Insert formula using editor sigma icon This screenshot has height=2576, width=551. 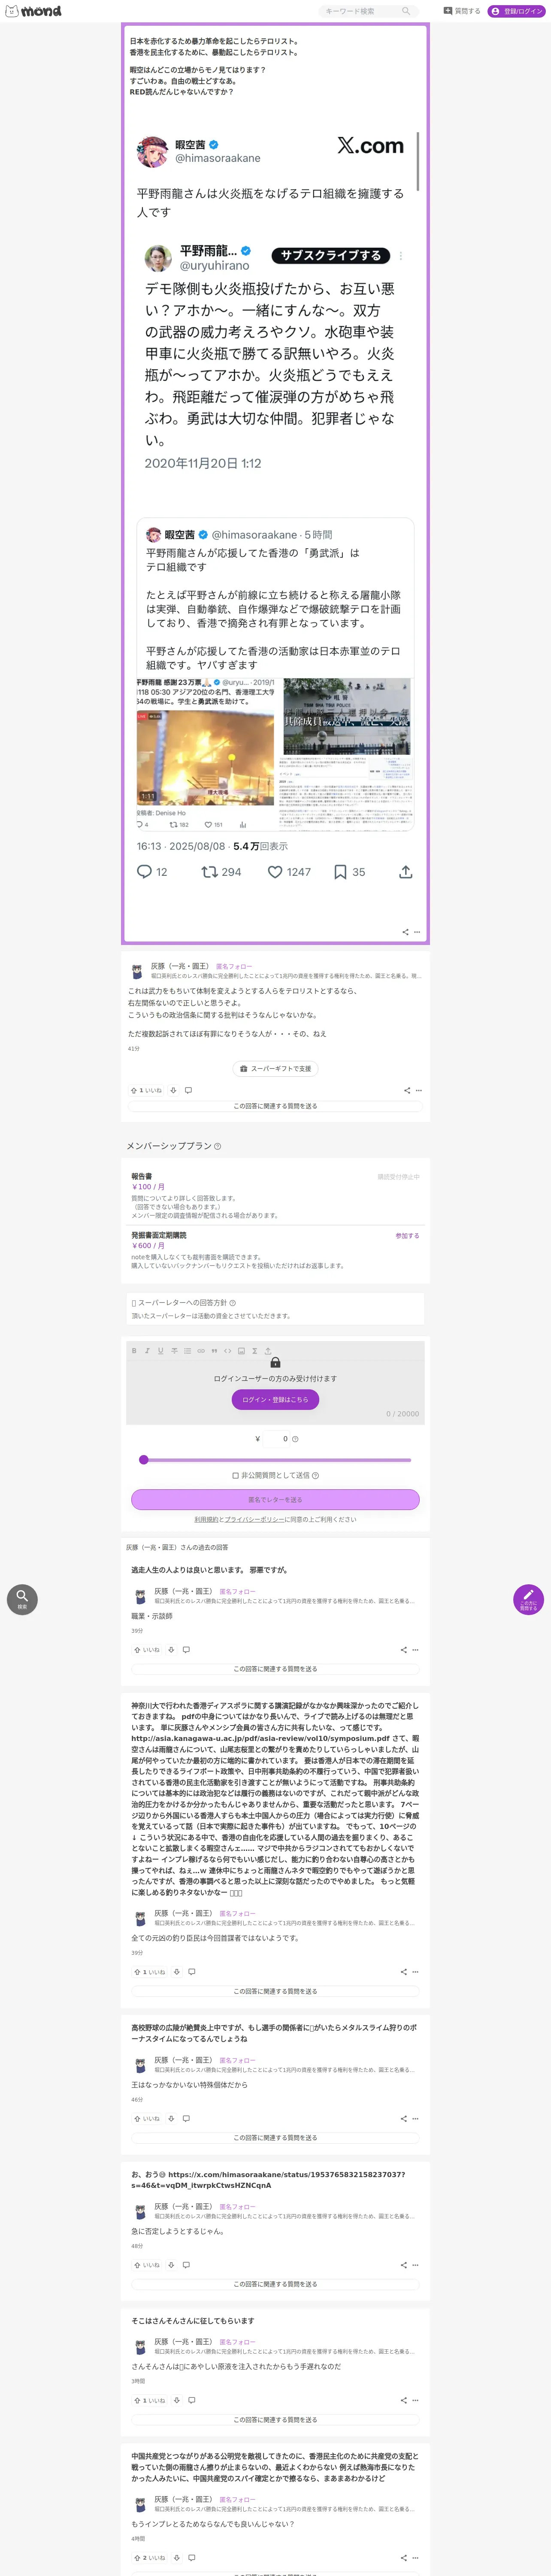[x=254, y=1351]
